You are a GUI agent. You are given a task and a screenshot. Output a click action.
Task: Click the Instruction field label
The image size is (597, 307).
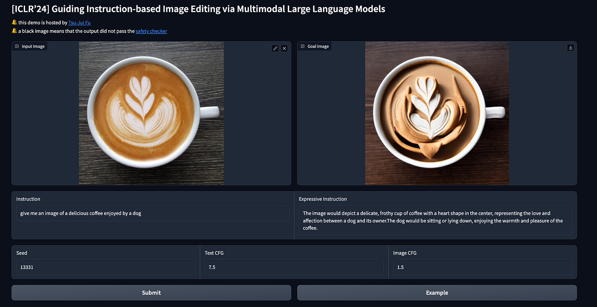(x=28, y=199)
